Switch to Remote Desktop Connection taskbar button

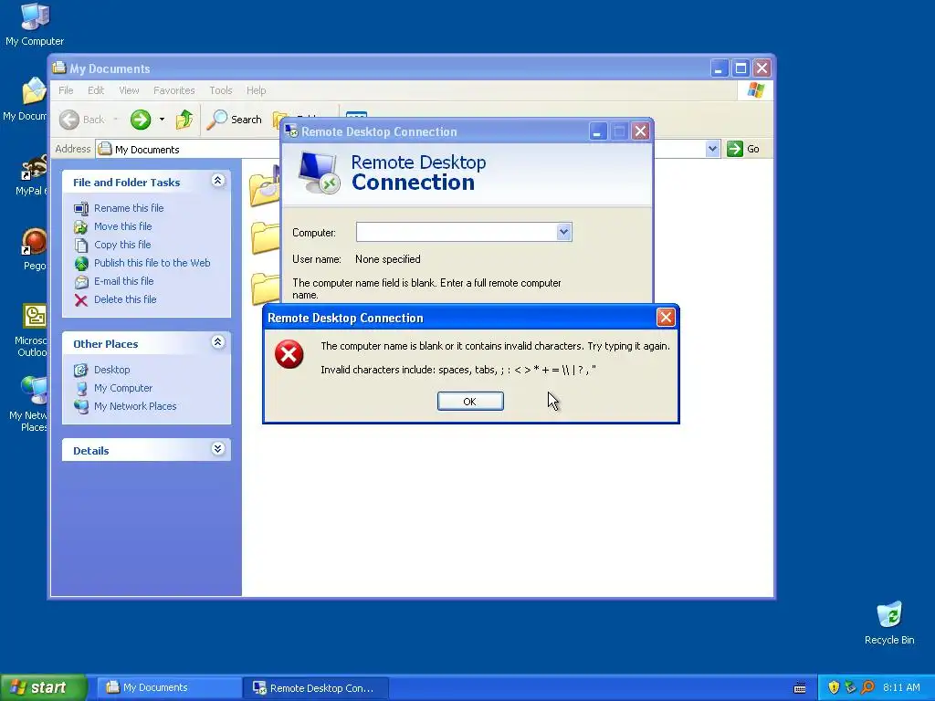pyautogui.click(x=316, y=688)
